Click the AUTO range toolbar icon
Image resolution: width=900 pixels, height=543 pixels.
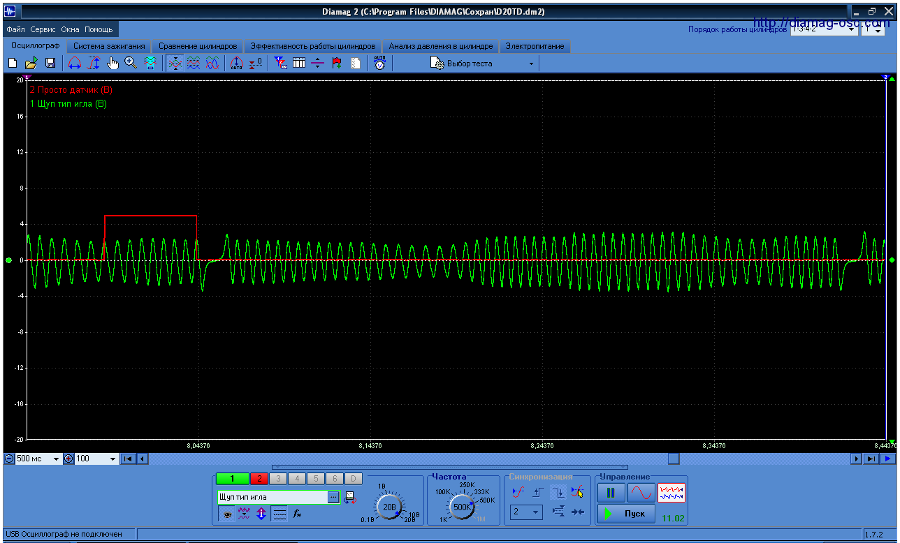click(237, 64)
